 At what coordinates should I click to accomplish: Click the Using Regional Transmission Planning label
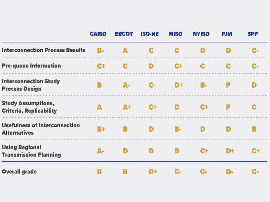[31, 151]
